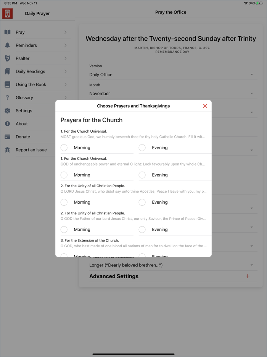Open the Daily Readings menu item

[37, 71]
